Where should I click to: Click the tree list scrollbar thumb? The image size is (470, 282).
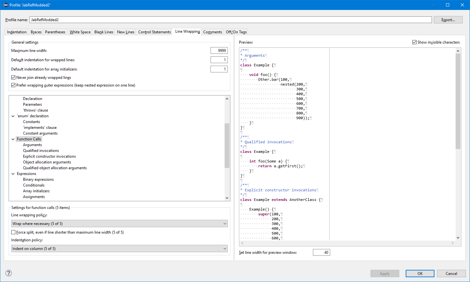tap(227, 145)
